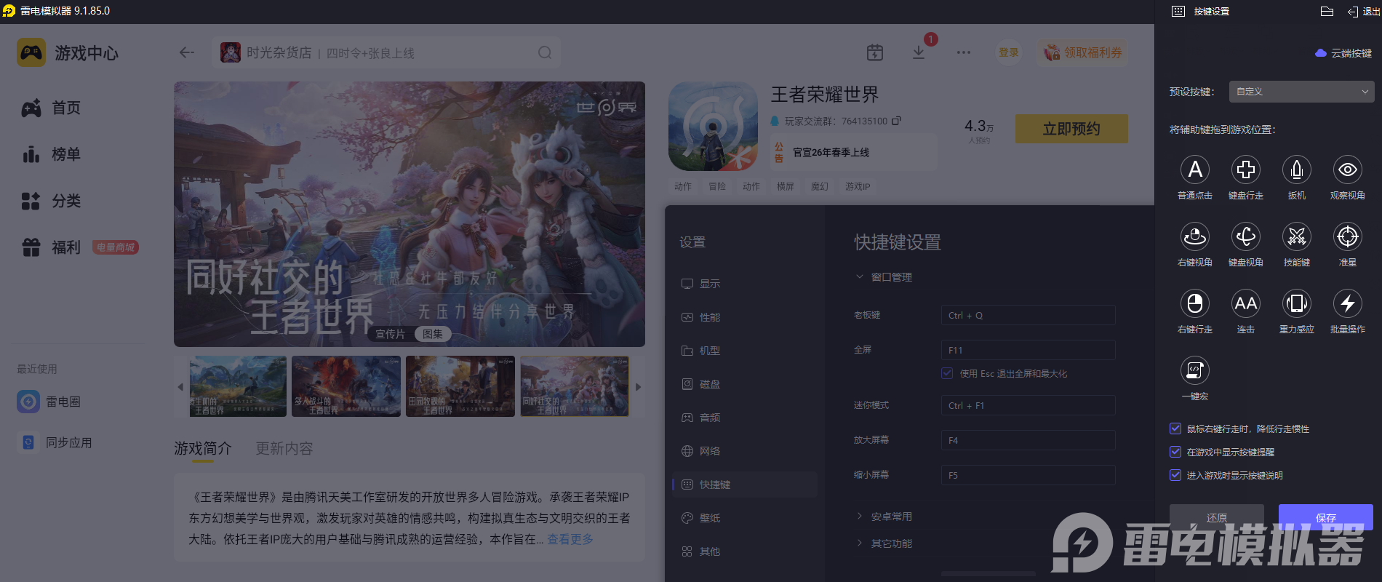
Task: Click 退出 to exit key settings
Action: point(1363,12)
